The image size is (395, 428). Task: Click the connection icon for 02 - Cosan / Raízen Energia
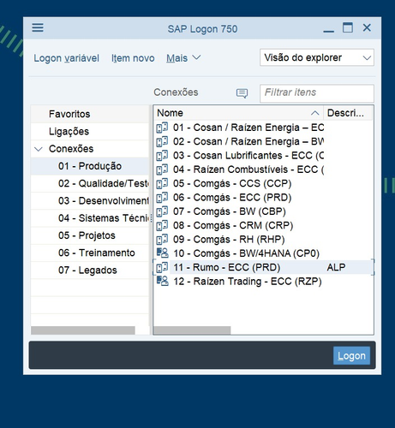coord(162,141)
